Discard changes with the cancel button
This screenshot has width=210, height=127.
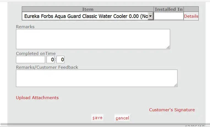coord(122,118)
